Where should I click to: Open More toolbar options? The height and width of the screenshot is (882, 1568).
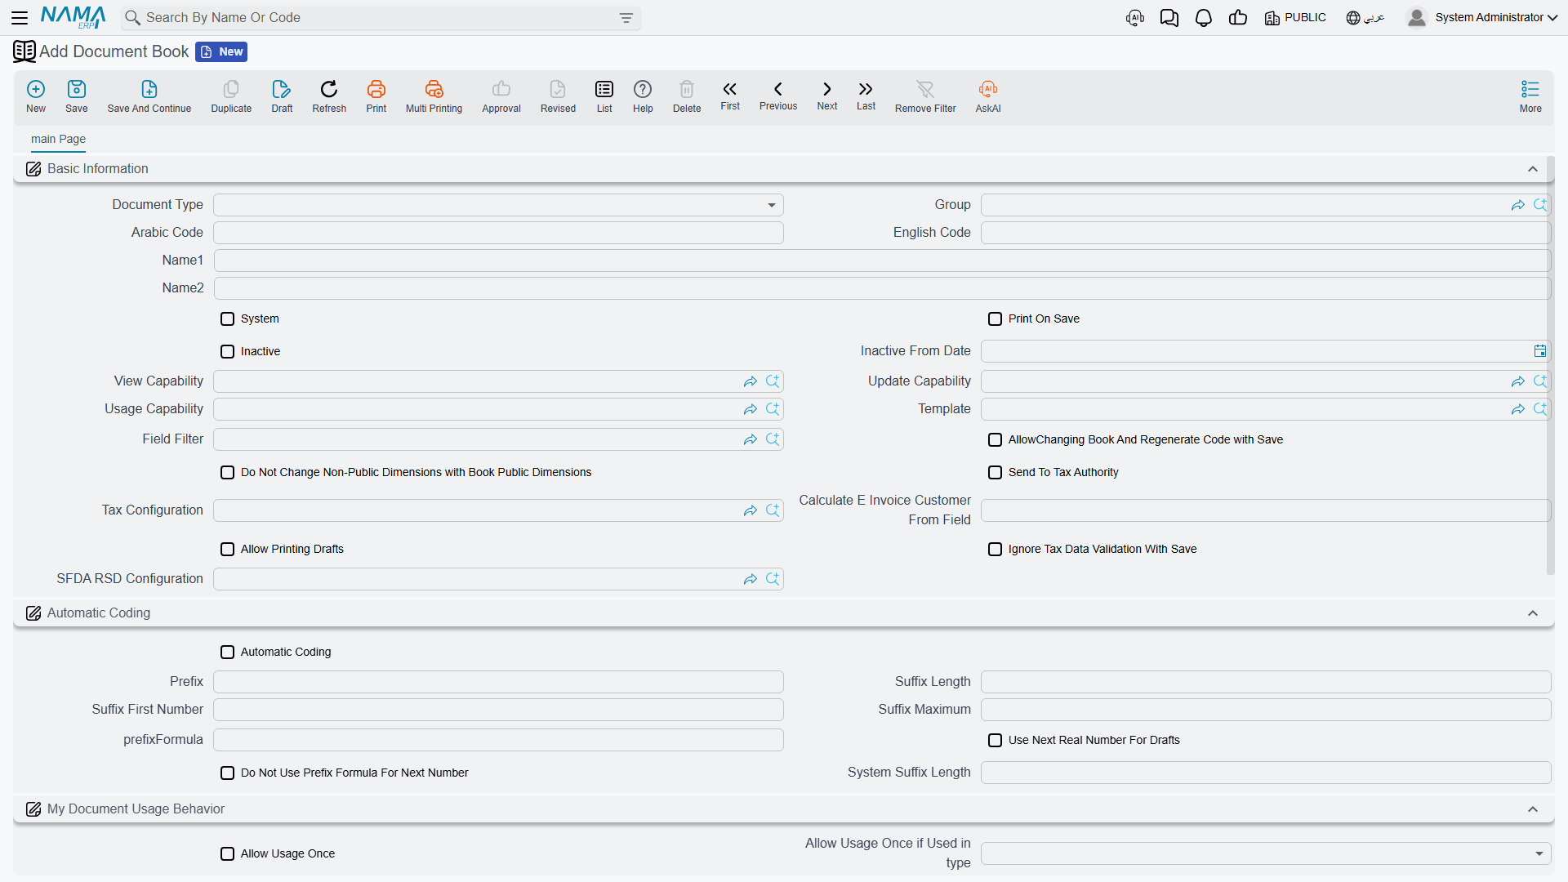(1530, 96)
